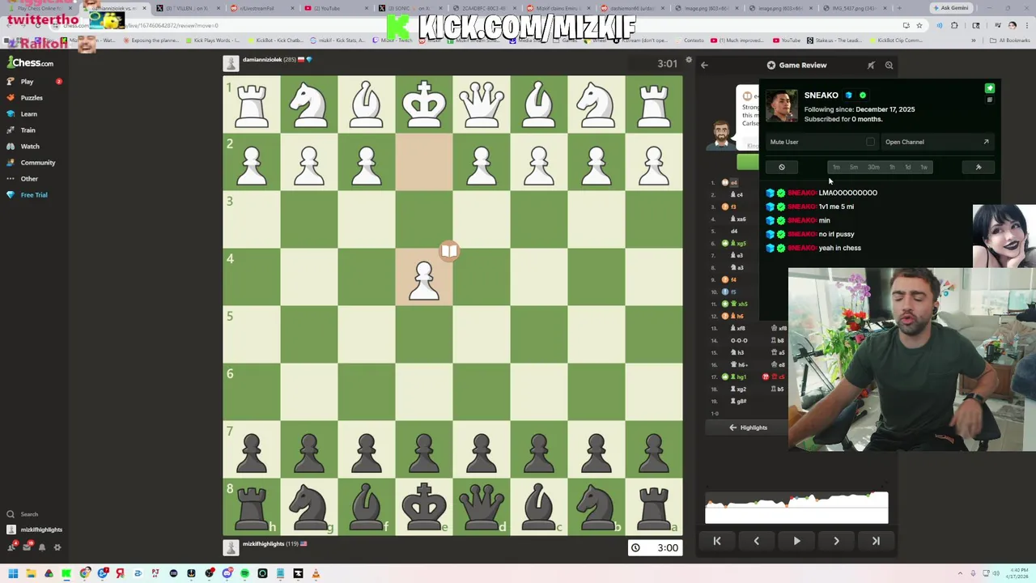
Task: Open the Puzzles section
Action: point(31,97)
